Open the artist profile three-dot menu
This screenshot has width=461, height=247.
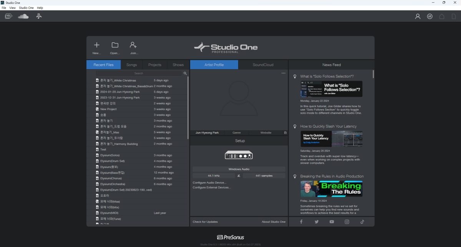[x=284, y=73]
